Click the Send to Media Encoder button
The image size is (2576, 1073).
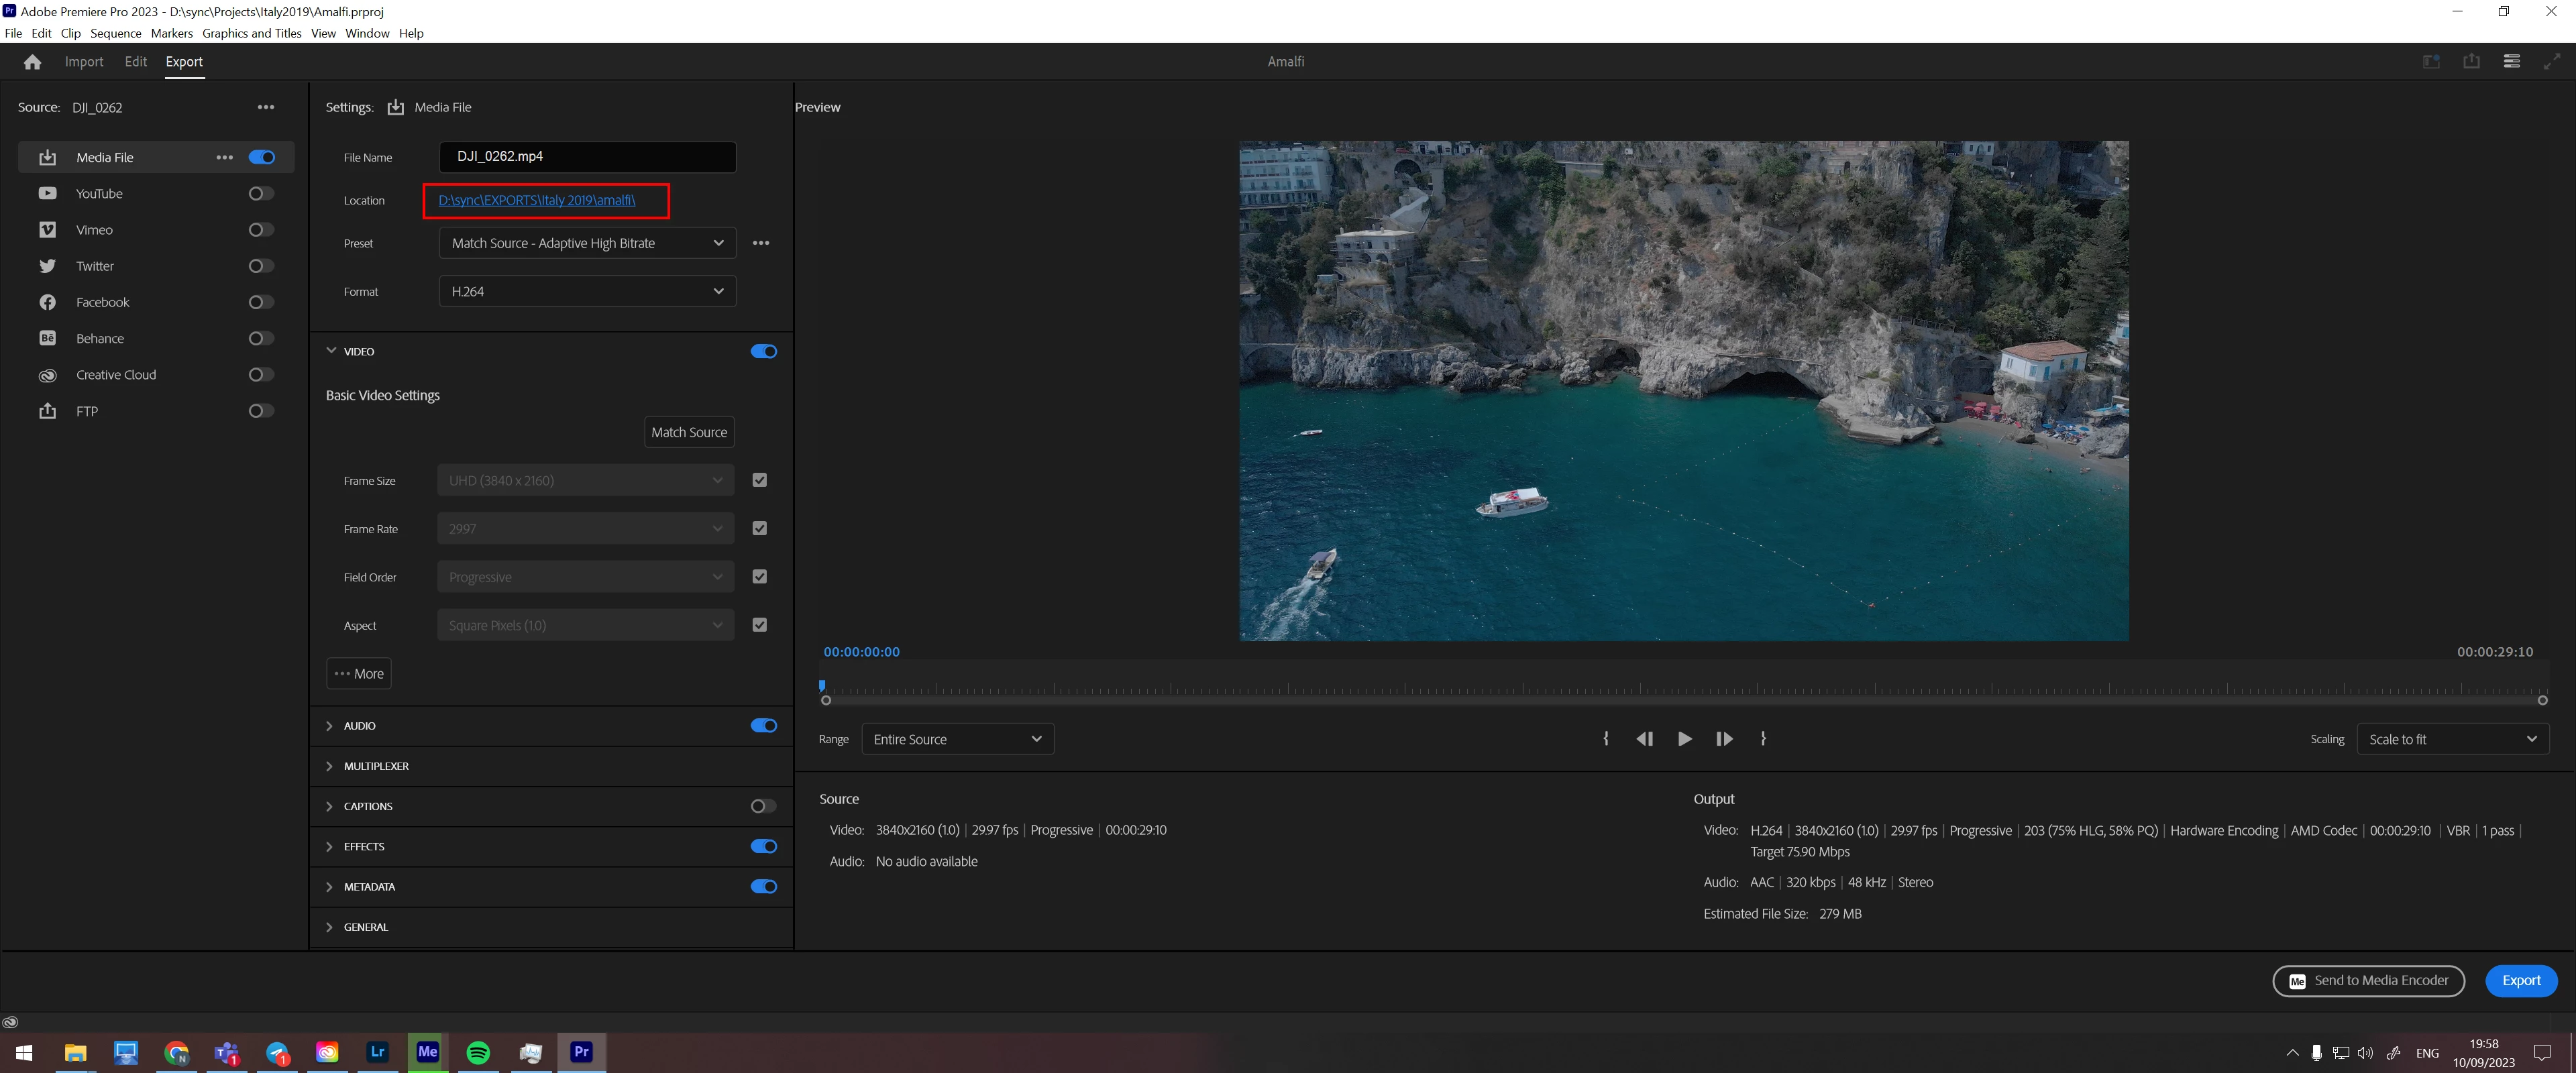2368,981
